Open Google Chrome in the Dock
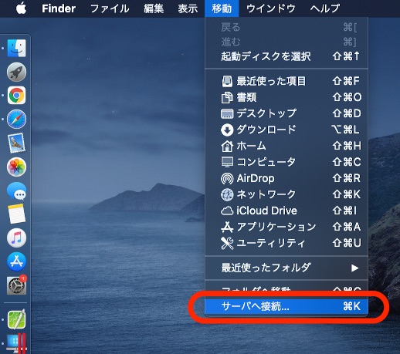Screen dimensions: 400x354 (x=16, y=96)
